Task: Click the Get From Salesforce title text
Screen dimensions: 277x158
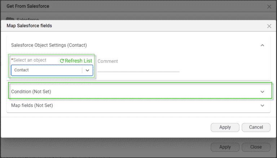Action: (x=28, y=6)
